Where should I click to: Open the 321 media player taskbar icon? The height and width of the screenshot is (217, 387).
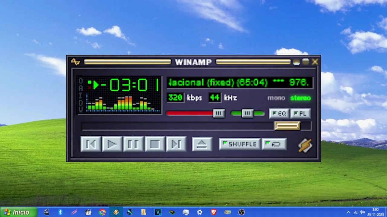coord(88,212)
